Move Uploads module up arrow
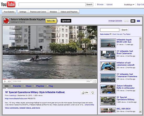The height and width of the screenshot is (116, 144). point(125,21)
